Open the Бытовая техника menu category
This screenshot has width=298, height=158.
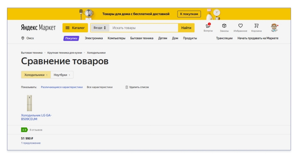(142, 38)
